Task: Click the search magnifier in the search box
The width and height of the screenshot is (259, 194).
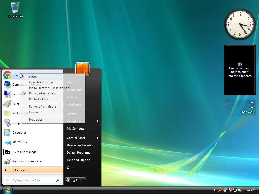Action: [x=58, y=180]
